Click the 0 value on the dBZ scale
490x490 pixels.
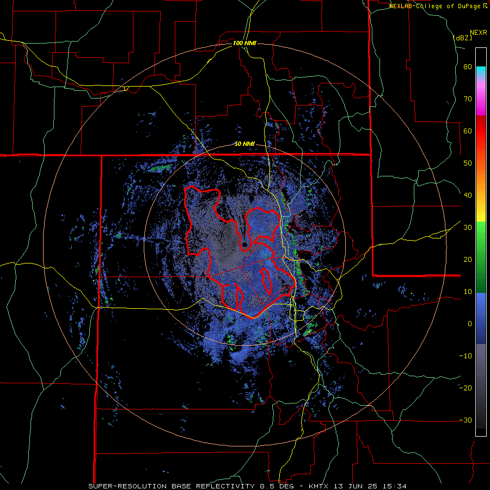(470, 324)
